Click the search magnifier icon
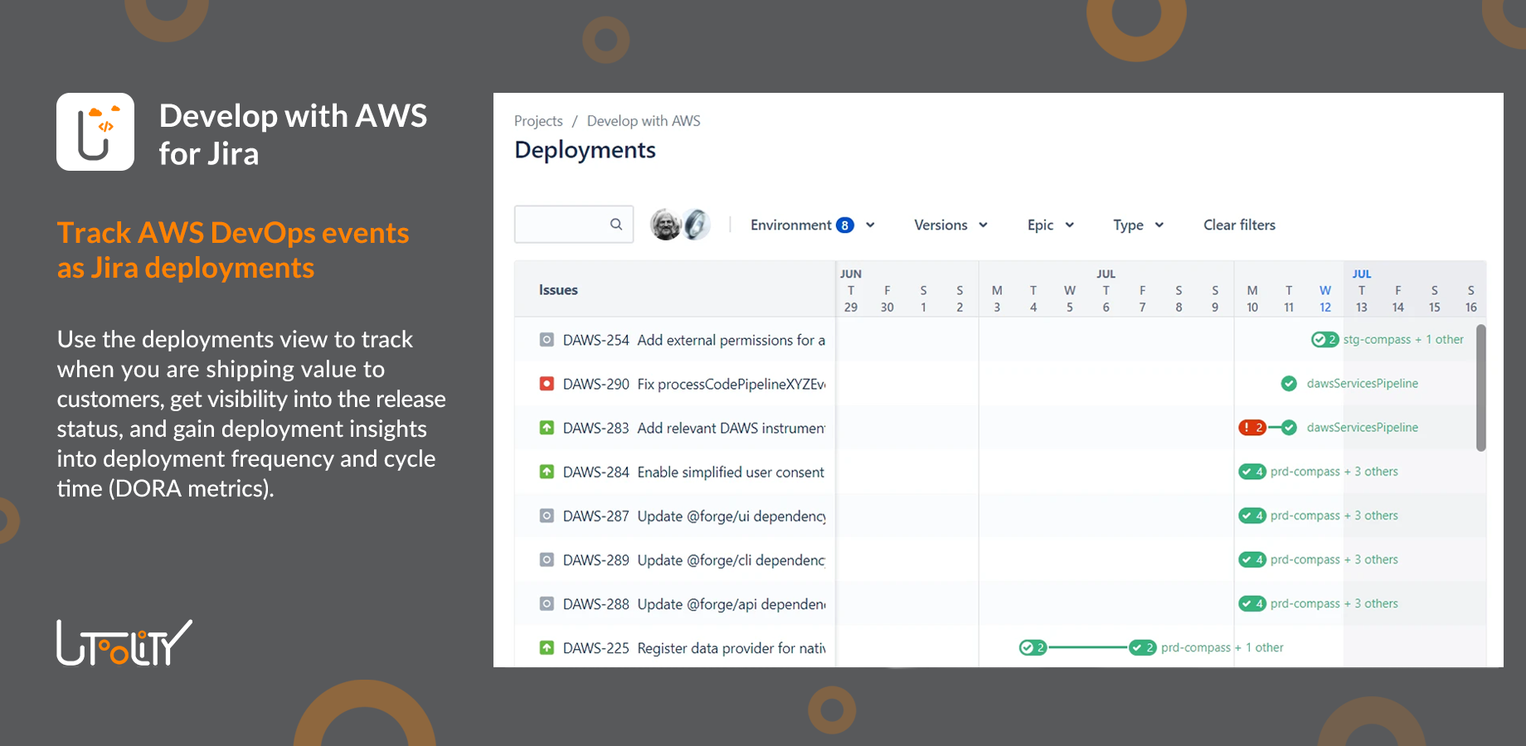 click(x=616, y=224)
